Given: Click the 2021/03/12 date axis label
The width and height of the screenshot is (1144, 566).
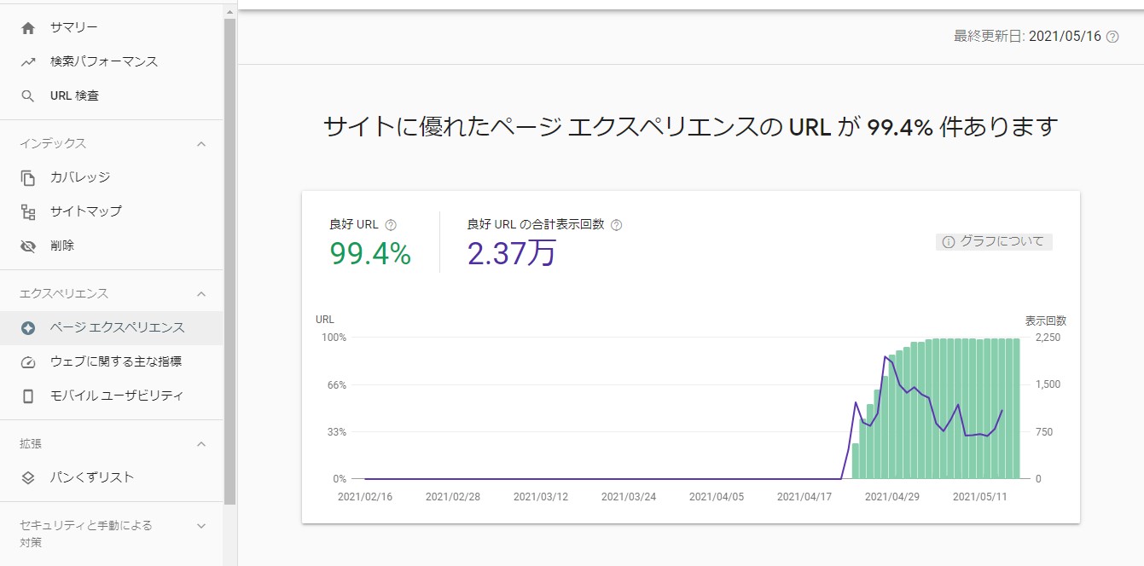Looking at the screenshot, I should point(541,496).
